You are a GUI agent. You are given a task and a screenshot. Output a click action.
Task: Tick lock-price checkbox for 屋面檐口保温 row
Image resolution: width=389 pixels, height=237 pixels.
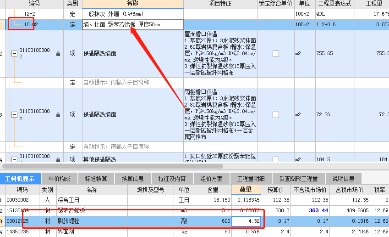[276, 54]
